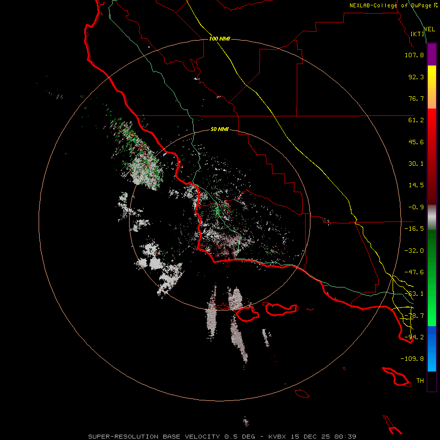Click the 45.6 value on velocity scale
Image resolution: width=440 pixels, height=440 pixels.
tap(416, 142)
